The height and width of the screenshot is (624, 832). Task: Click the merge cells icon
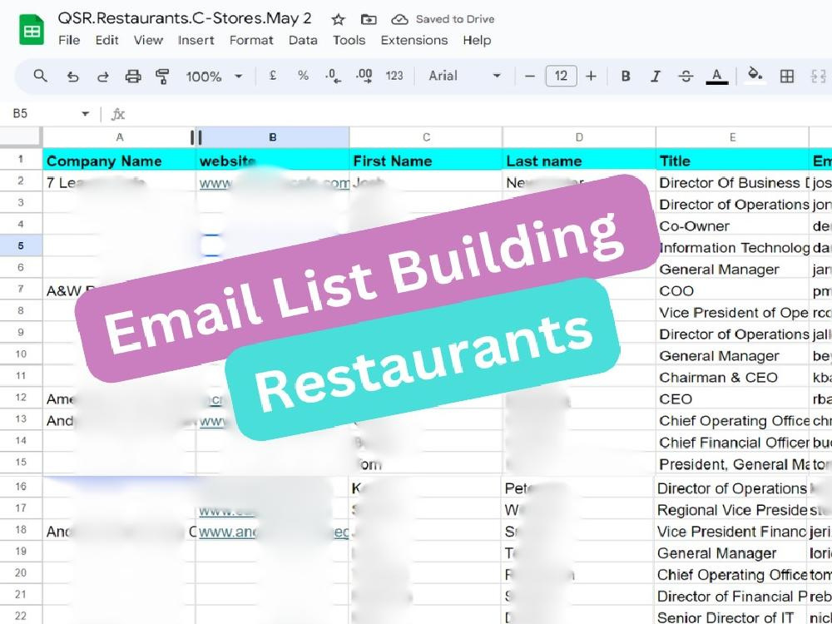(819, 77)
